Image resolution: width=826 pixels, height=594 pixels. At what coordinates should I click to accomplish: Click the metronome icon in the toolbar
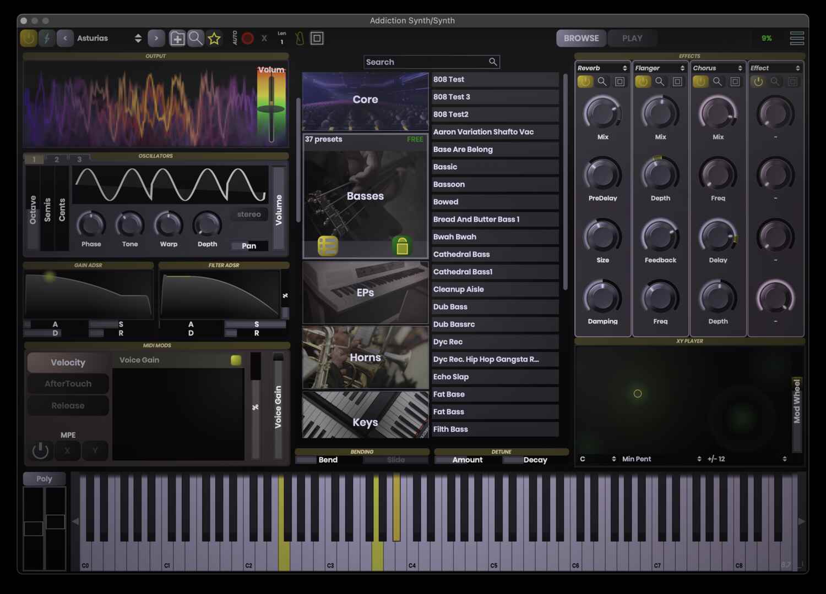tap(298, 38)
